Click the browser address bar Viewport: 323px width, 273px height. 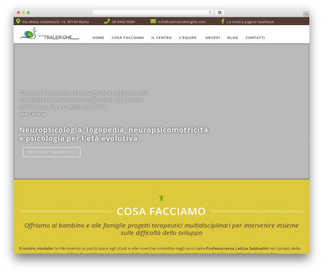[153, 12]
